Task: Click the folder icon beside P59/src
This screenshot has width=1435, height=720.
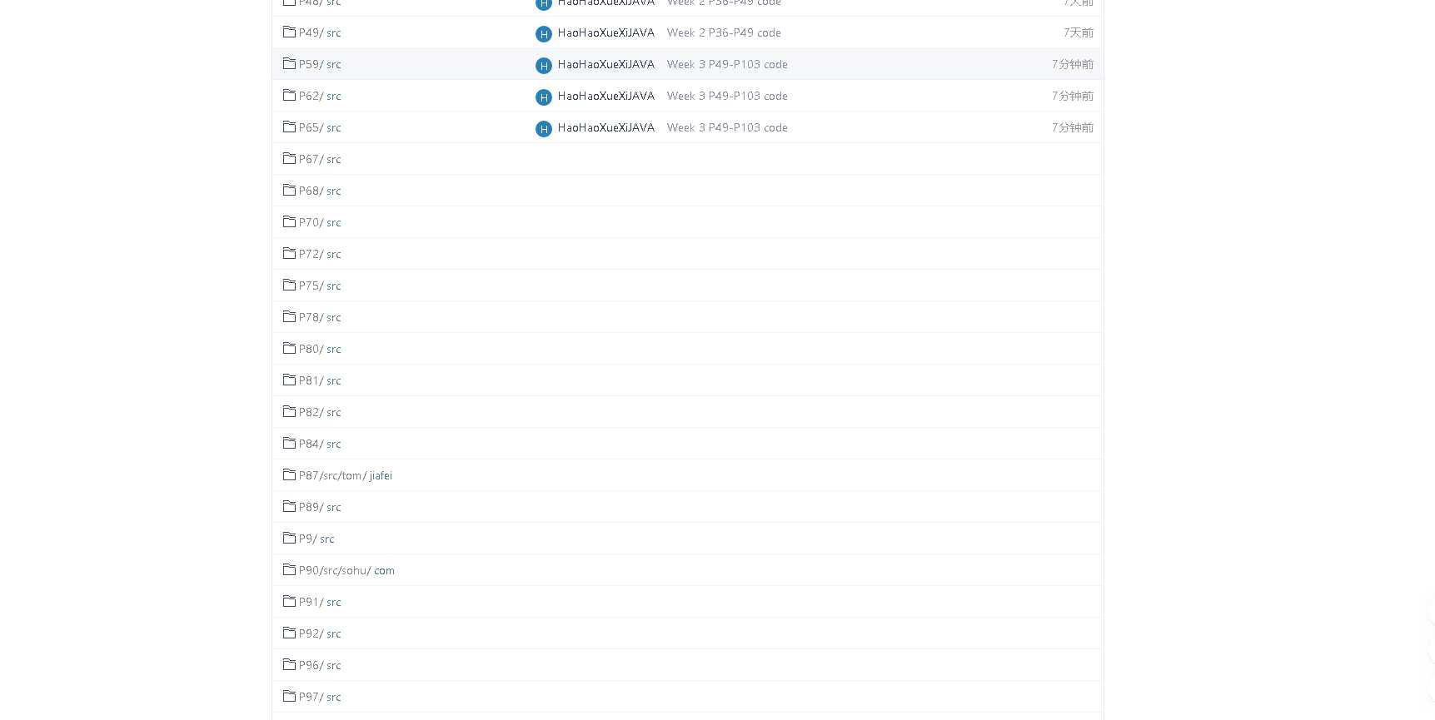Action: click(289, 63)
